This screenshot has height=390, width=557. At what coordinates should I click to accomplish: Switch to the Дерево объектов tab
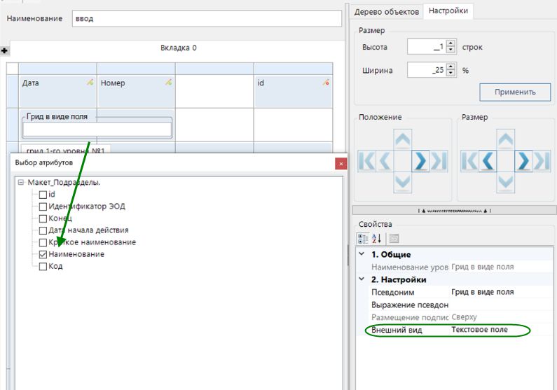(387, 12)
